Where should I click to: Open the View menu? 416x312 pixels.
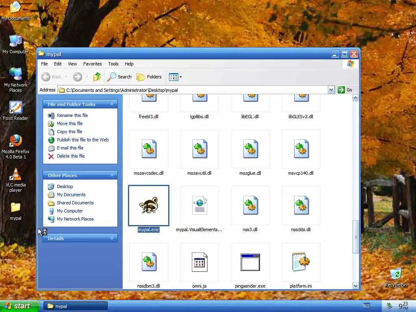point(72,64)
